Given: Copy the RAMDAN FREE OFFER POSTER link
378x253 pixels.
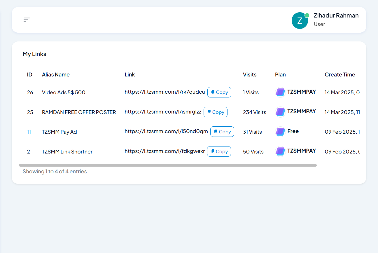Looking at the screenshot, I should pyautogui.click(x=216, y=112).
